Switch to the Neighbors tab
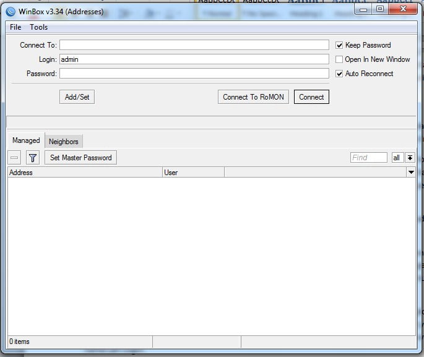Image resolution: width=424 pixels, height=357 pixels. (x=64, y=141)
